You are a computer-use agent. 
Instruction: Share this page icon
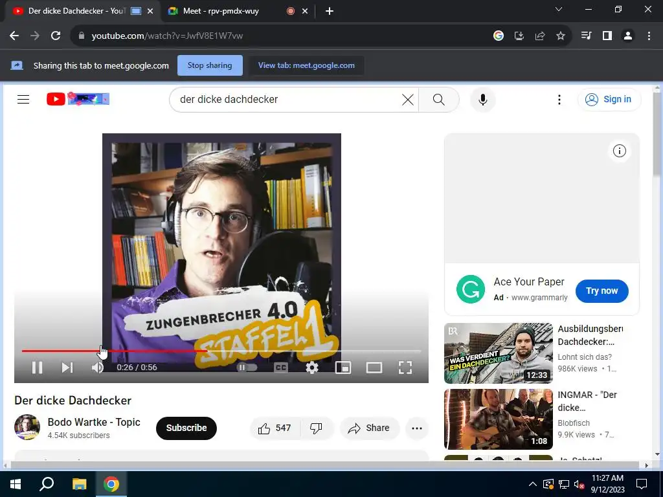540,36
